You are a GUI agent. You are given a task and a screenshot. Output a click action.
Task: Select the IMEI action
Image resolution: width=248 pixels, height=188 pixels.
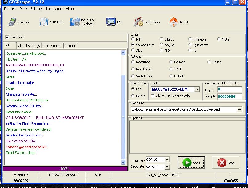pos(171,69)
